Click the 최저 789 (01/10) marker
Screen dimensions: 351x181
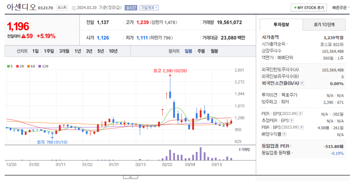[52, 142]
